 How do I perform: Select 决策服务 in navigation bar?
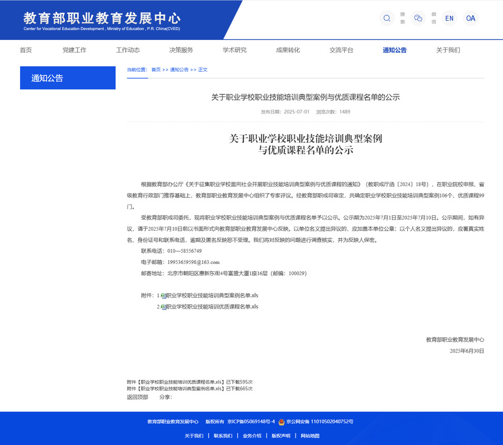coord(181,50)
